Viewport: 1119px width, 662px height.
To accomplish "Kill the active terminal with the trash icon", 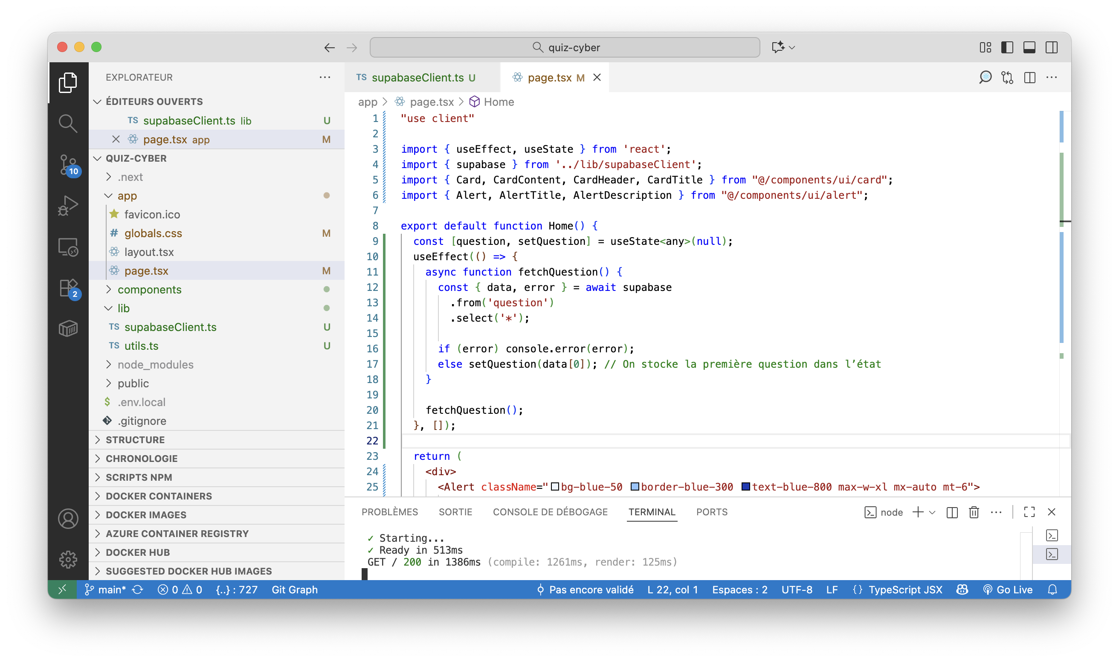I will coord(974,512).
